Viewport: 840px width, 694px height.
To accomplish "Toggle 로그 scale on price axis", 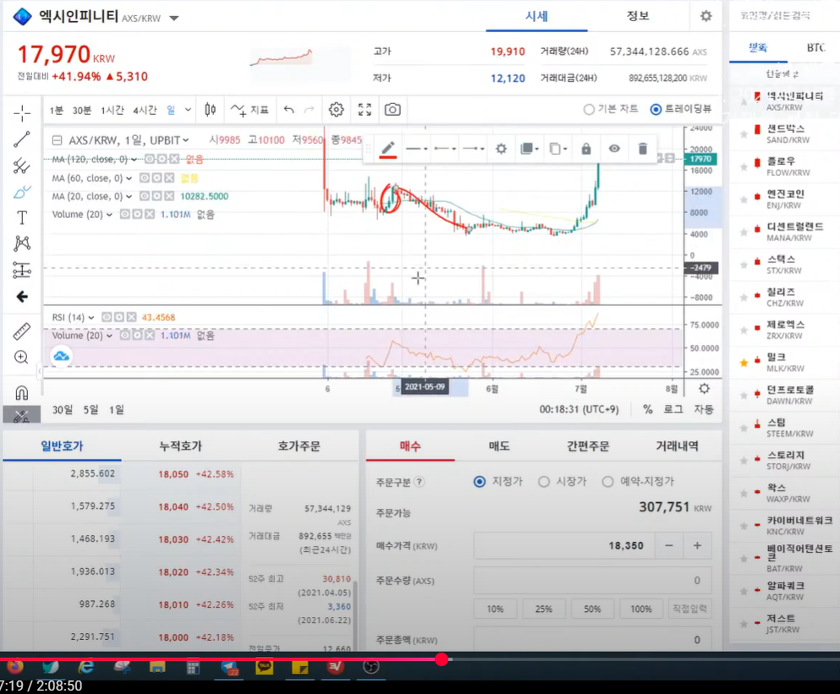I will 673,409.
